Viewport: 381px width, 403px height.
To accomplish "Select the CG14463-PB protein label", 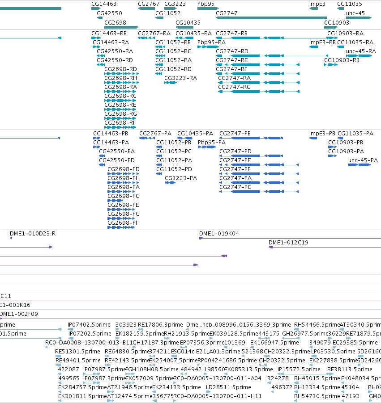I will tap(111, 134).
